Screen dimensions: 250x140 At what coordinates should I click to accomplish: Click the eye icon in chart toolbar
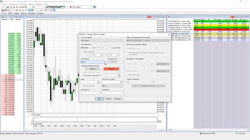click(x=51, y=10)
